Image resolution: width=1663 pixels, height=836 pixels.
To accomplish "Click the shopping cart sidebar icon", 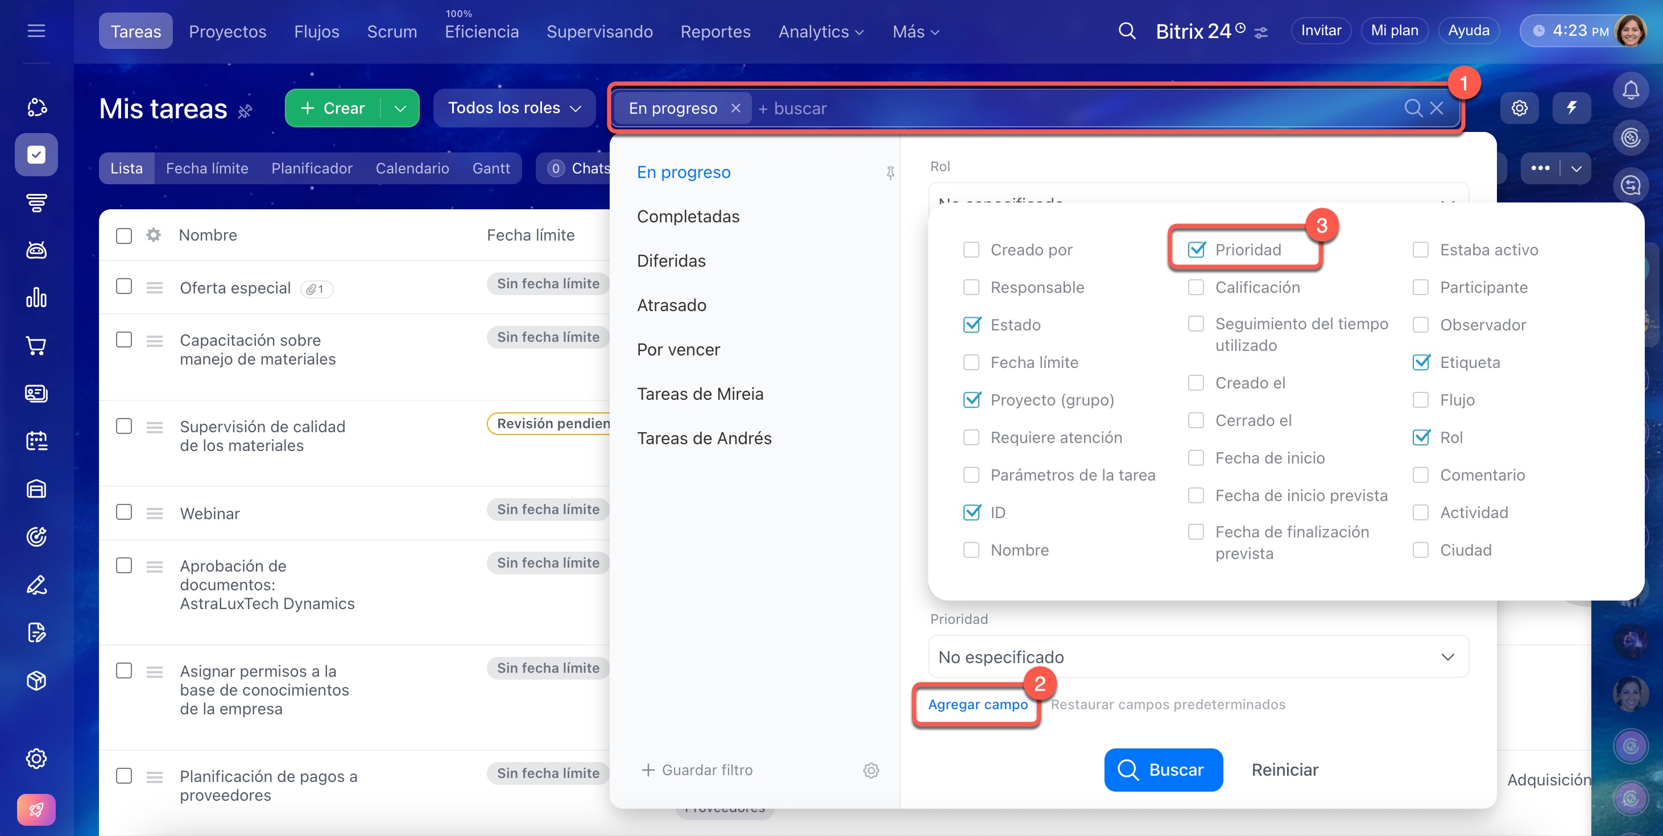I will coord(36,346).
